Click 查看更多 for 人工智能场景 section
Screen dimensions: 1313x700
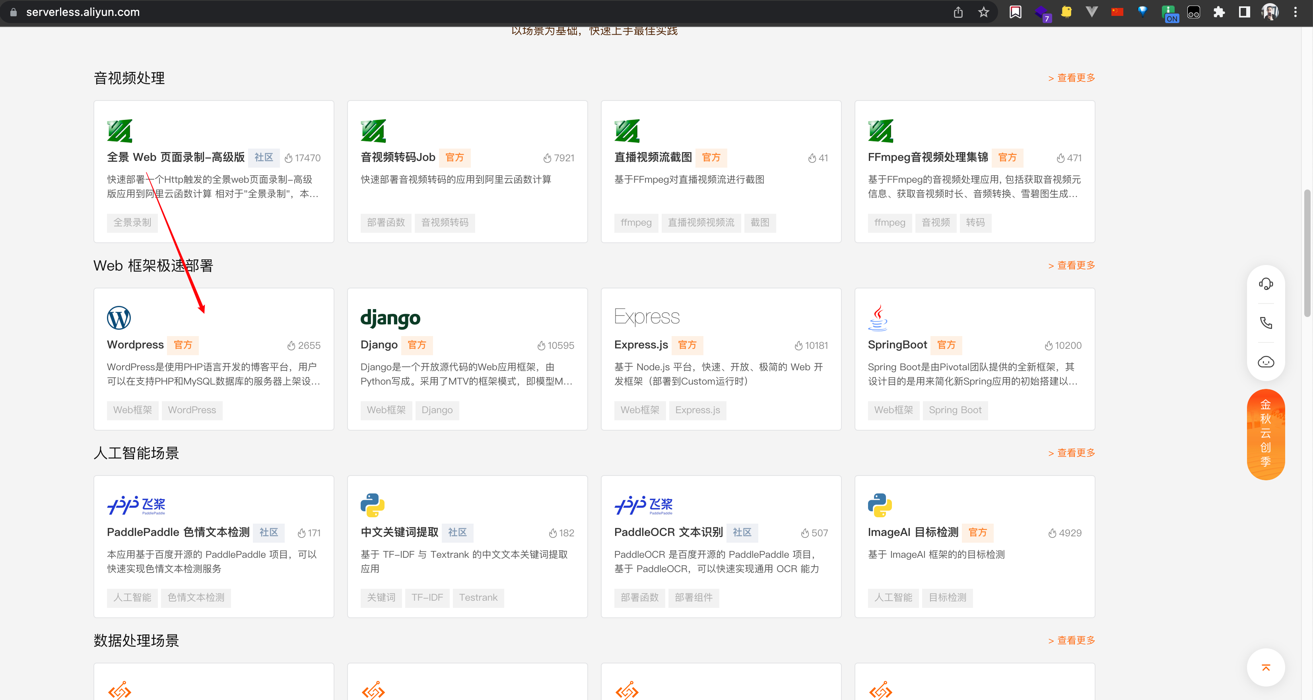click(x=1071, y=452)
